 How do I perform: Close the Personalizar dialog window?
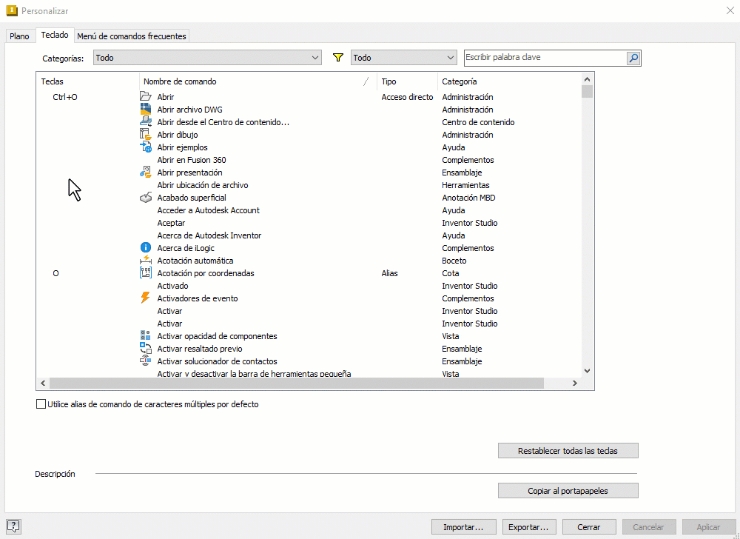[x=730, y=10]
